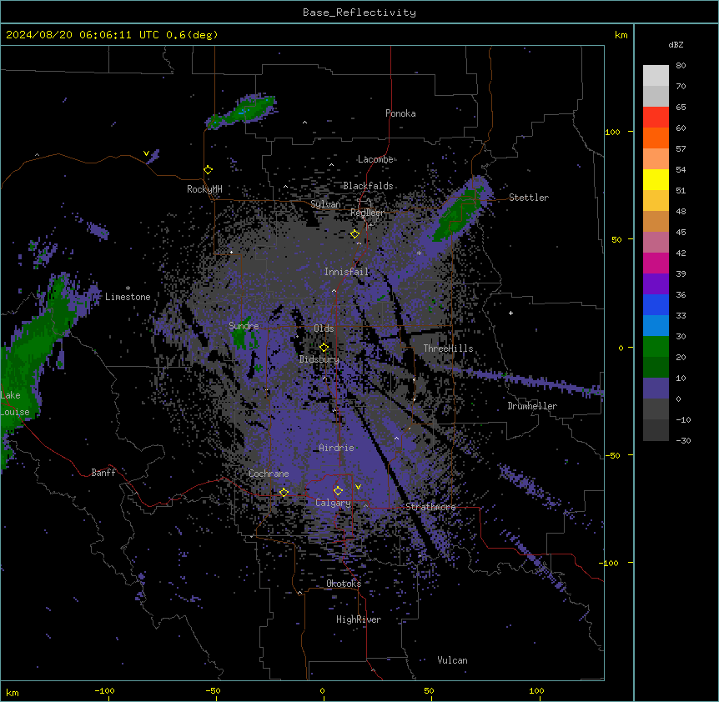Click the Airdrie city label

337,448
